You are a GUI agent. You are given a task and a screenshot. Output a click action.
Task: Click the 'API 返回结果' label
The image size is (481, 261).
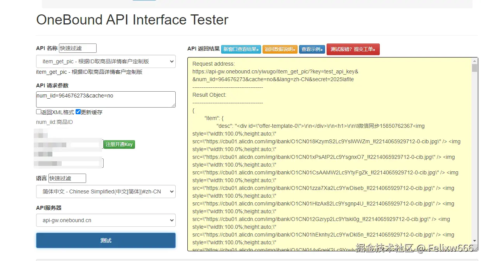coord(203,49)
